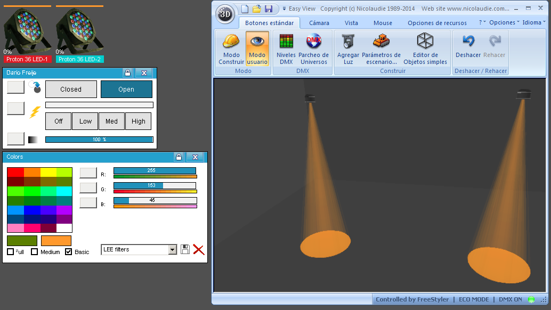Pick the white swatch in color palette
This screenshot has height=310, width=551.
(x=64, y=228)
